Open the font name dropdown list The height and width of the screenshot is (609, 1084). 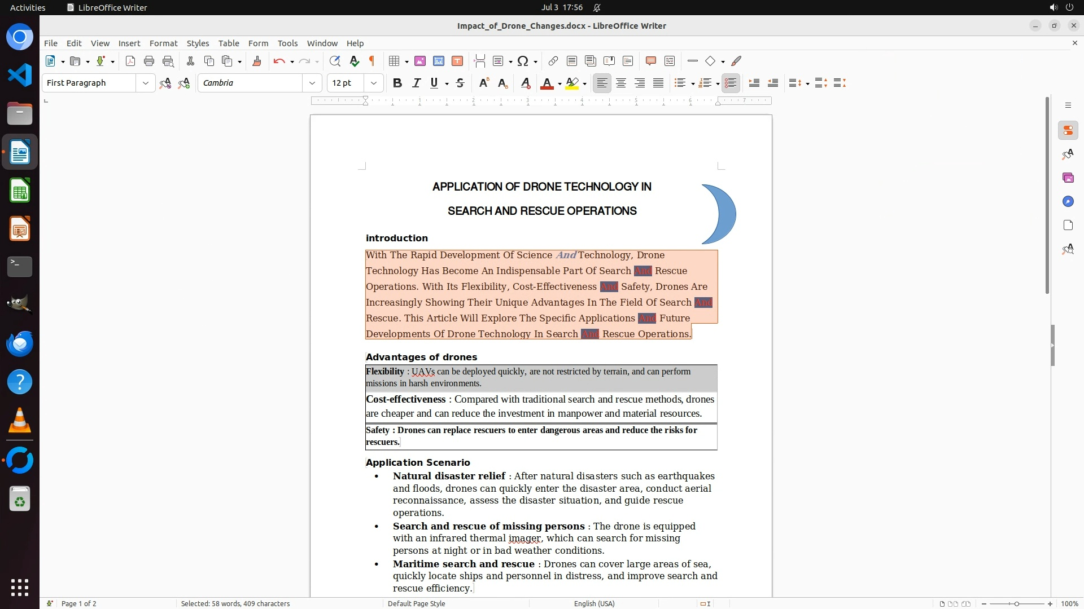pos(312,83)
